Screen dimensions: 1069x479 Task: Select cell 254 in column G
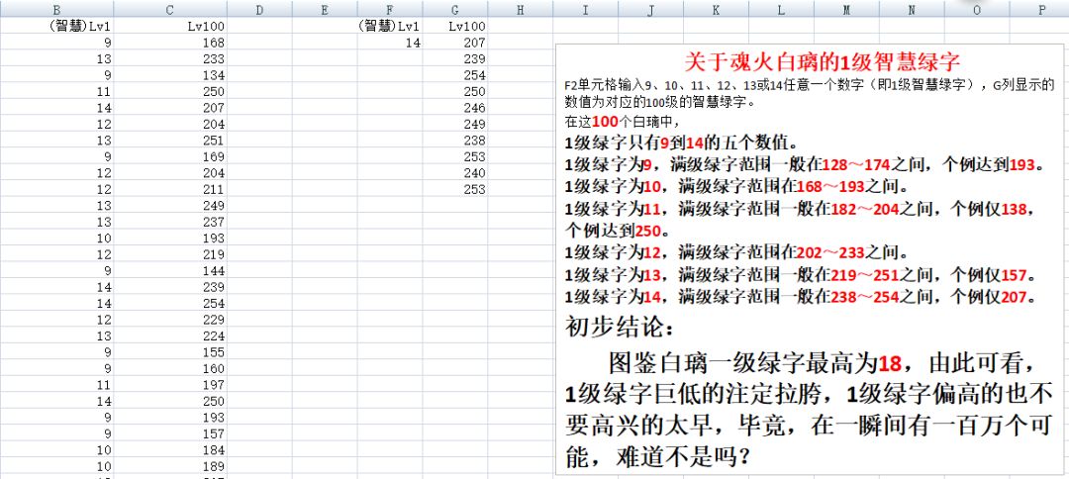click(454, 75)
